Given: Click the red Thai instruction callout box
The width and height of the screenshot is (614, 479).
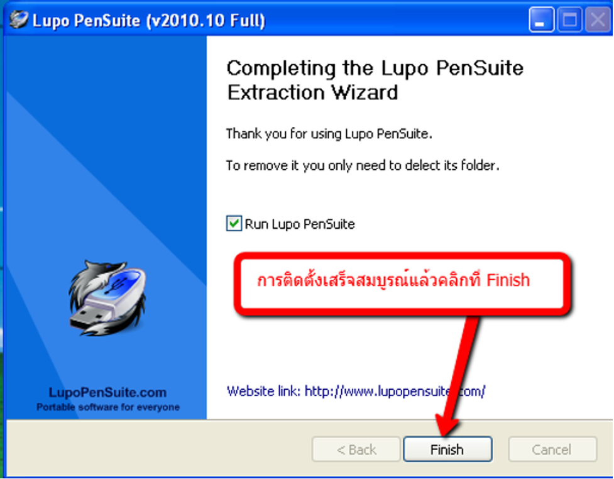Looking at the screenshot, I should (402, 284).
